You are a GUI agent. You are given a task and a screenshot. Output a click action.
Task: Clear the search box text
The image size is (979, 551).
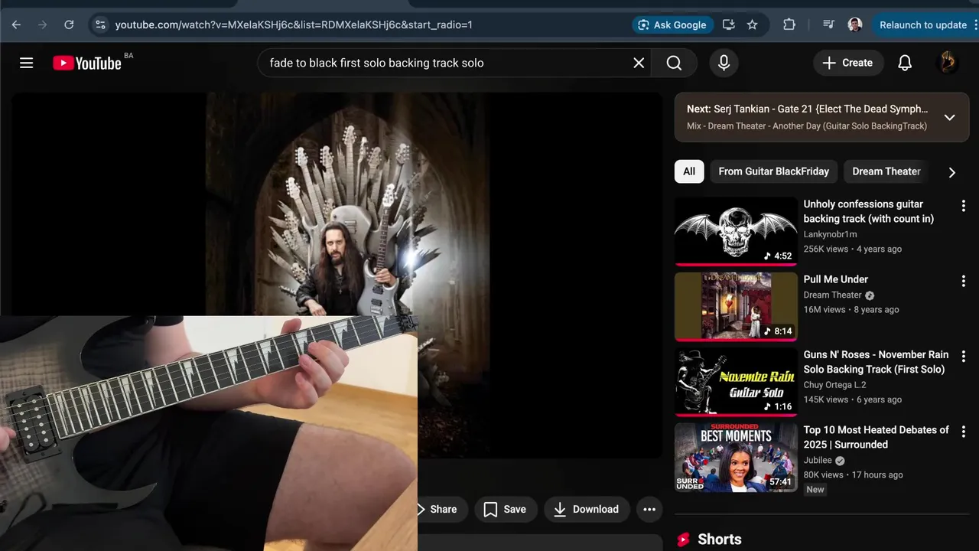point(639,63)
